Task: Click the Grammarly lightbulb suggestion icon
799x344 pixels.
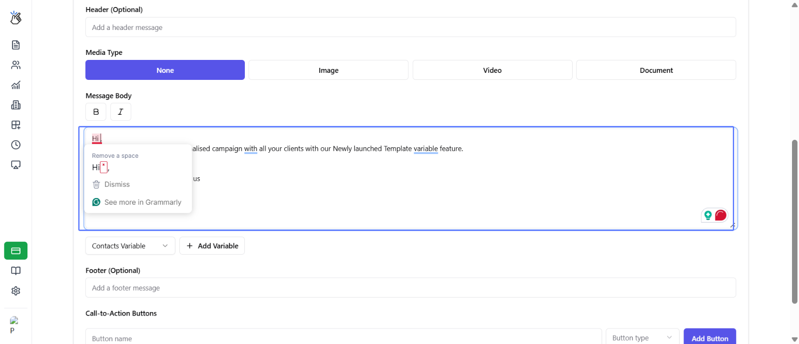Action: [708, 215]
